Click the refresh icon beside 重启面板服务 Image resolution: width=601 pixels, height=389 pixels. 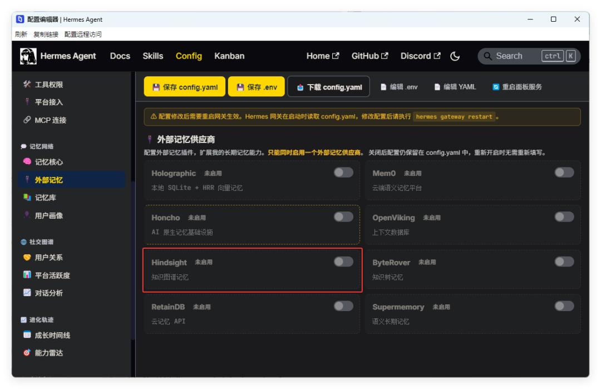(x=496, y=87)
